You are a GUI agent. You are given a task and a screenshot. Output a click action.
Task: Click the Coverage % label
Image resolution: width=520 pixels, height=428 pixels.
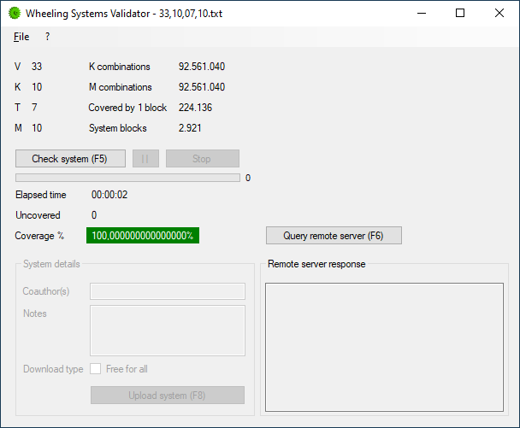[39, 236]
